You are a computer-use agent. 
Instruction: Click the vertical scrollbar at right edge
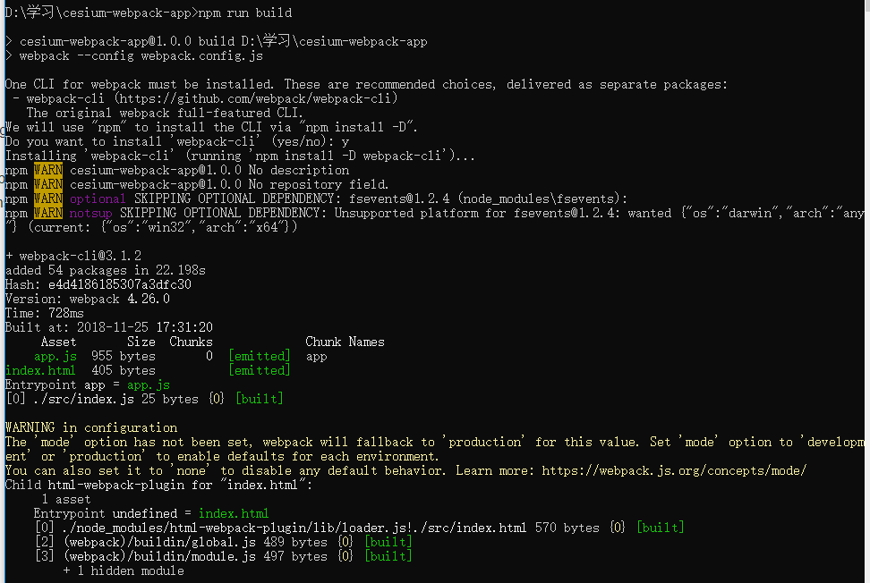[x=866, y=291]
